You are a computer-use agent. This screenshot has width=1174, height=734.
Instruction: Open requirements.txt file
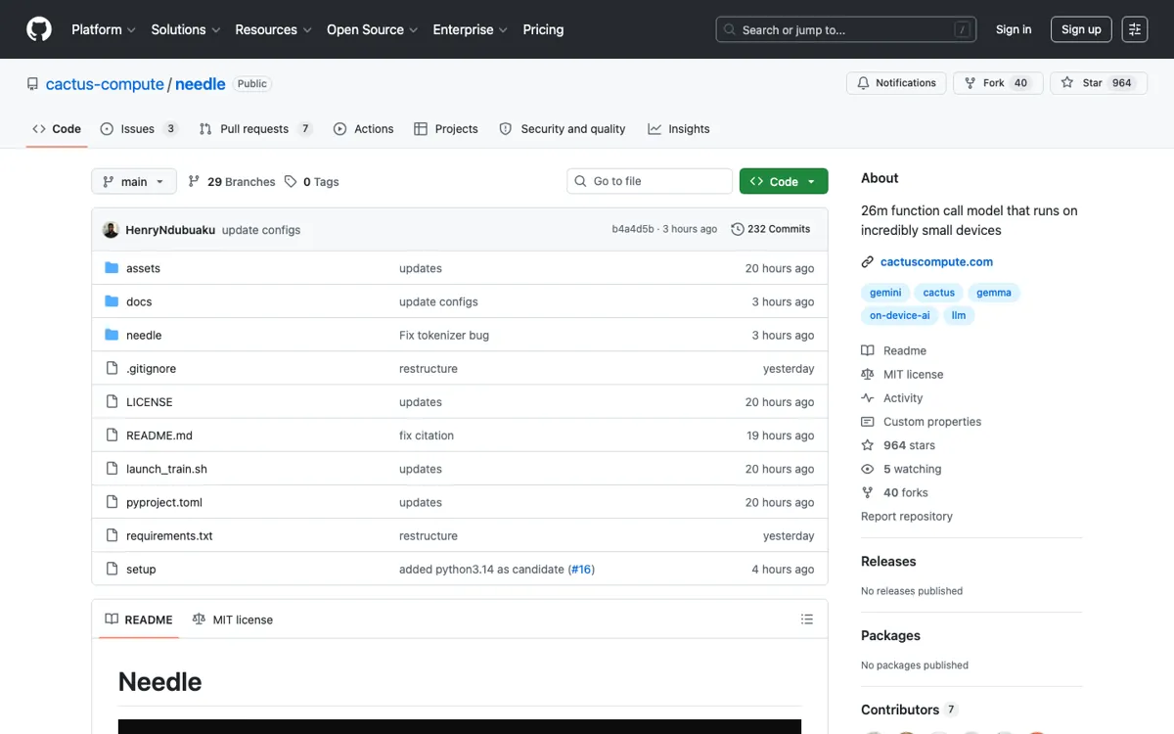pyautogui.click(x=169, y=535)
